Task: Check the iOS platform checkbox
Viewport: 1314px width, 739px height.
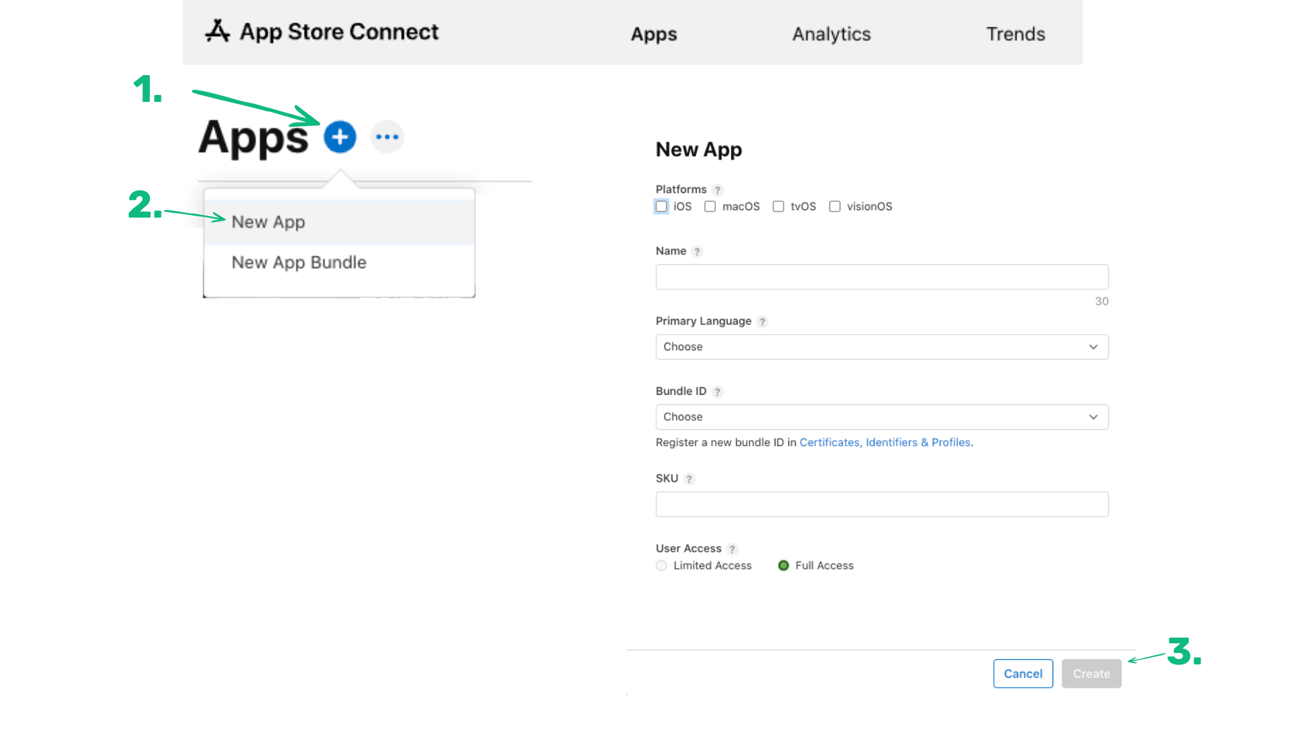Action: point(661,206)
